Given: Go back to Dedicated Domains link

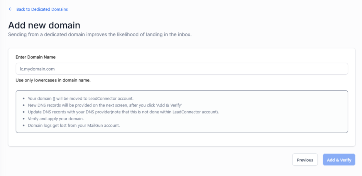Looking at the screenshot, I should pyautogui.click(x=42, y=9).
